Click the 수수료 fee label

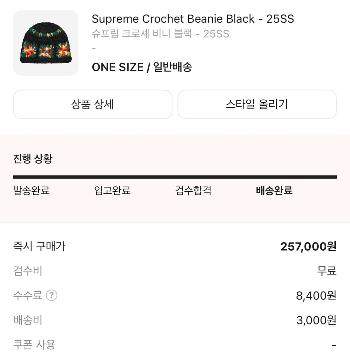28,295
